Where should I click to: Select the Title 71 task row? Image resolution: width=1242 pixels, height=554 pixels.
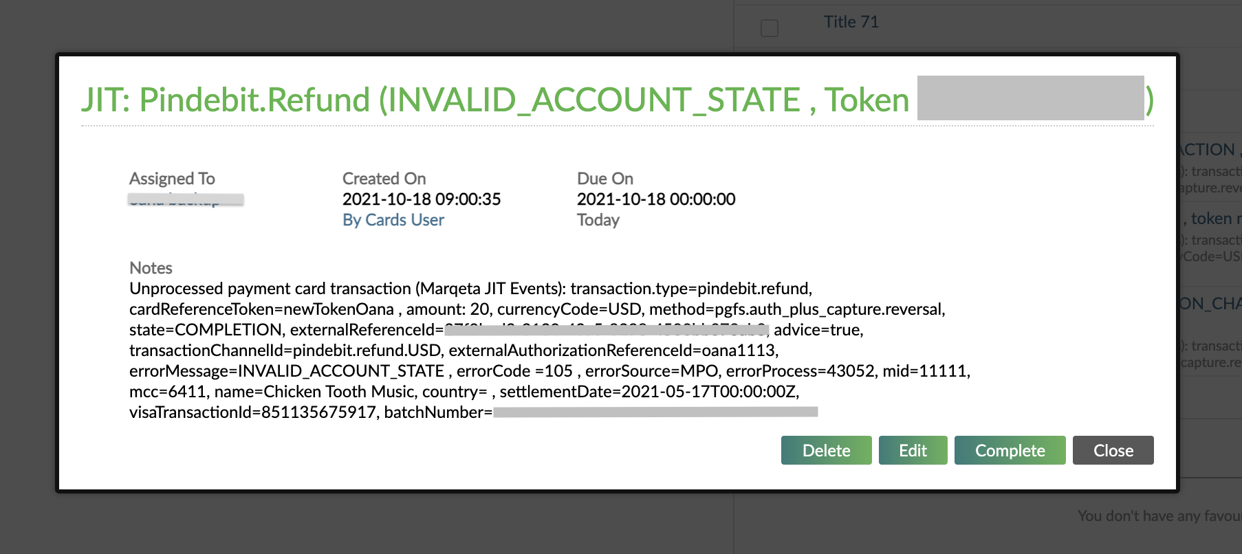851,22
